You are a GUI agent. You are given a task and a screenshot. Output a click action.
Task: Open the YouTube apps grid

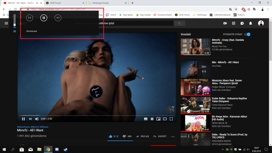tap(234, 23)
